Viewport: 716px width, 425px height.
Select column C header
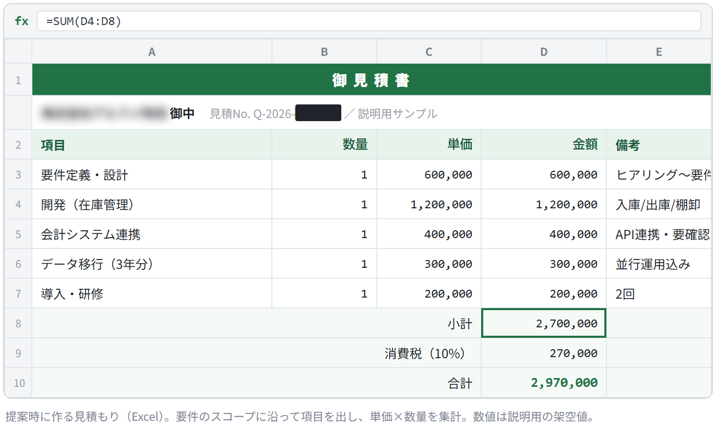coord(429,52)
